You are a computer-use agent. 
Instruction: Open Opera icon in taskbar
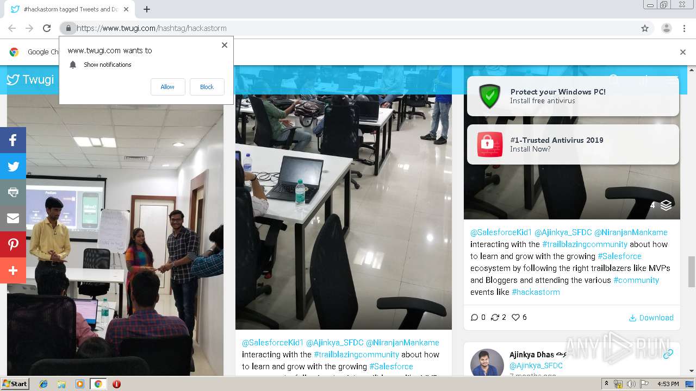point(116,384)
